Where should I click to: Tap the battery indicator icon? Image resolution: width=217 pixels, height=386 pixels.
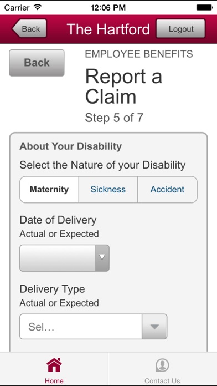point(204,7)
